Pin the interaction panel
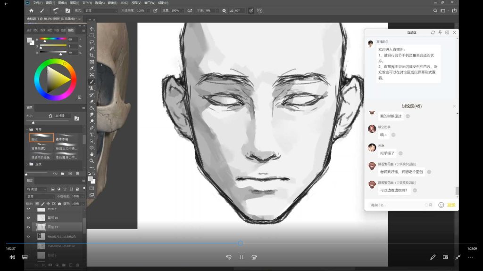The width and height of the screenshot is (483, 271). (440, 32)
